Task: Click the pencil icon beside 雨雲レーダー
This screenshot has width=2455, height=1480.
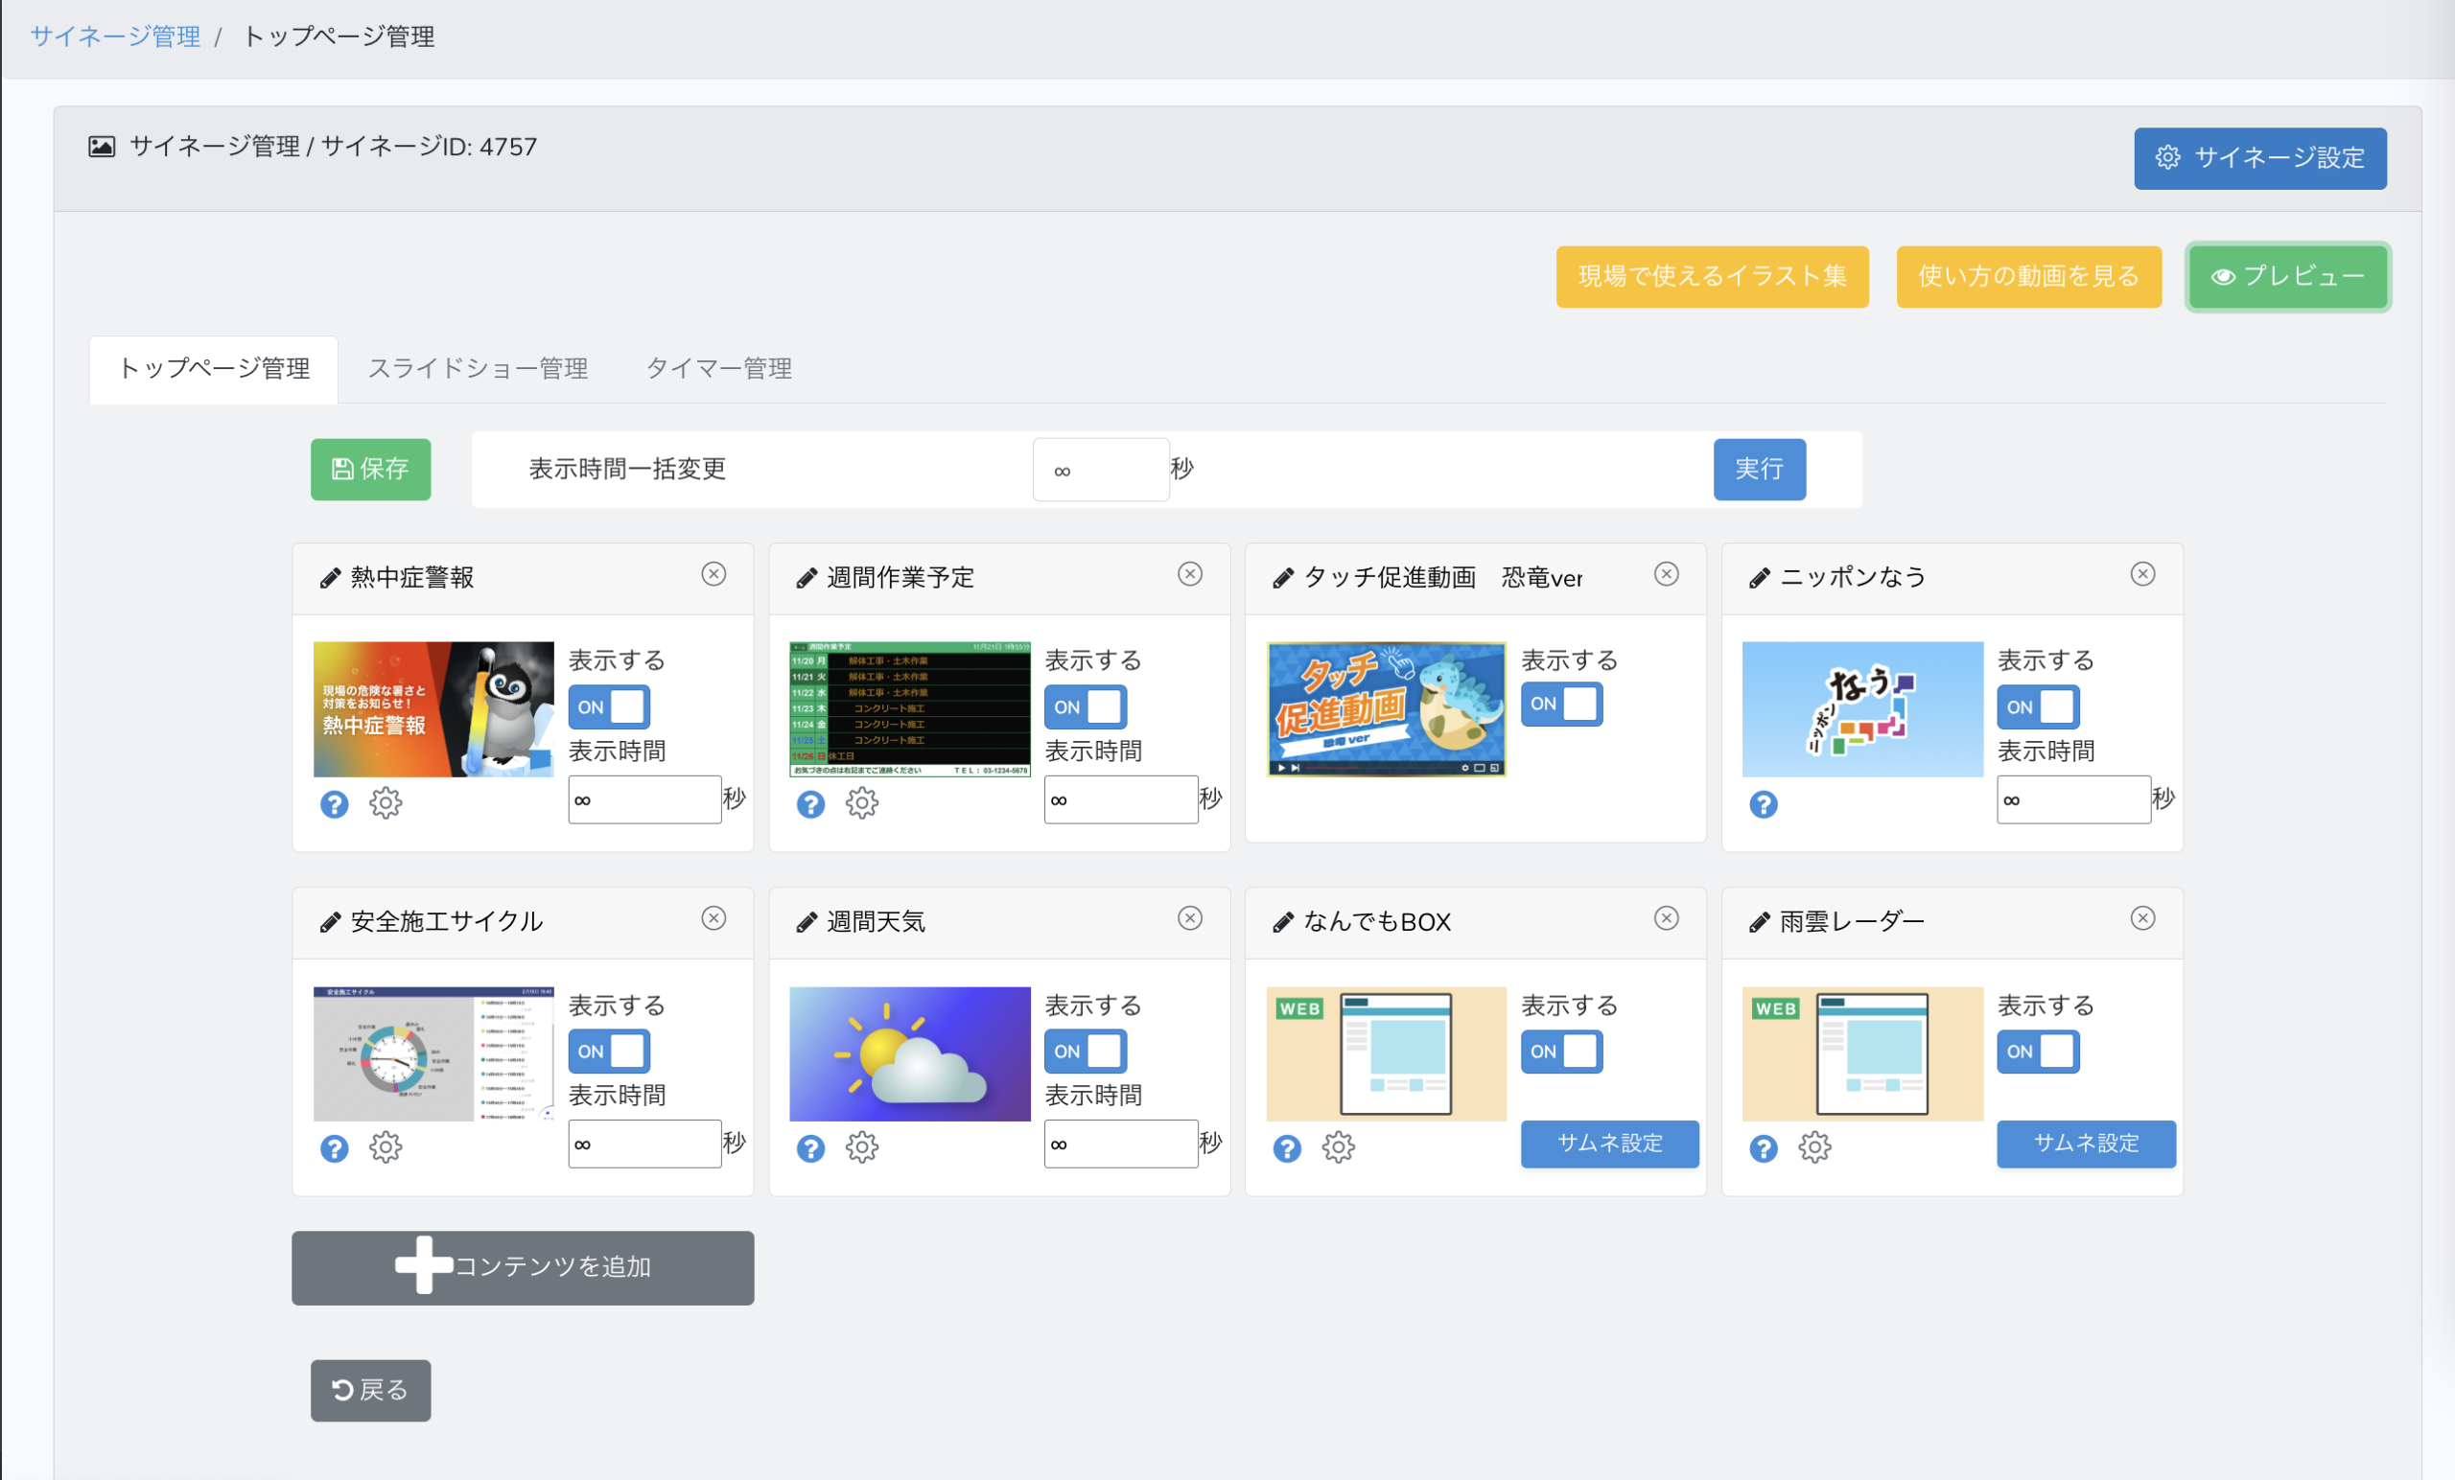Action: click(x=1760, y=923)
